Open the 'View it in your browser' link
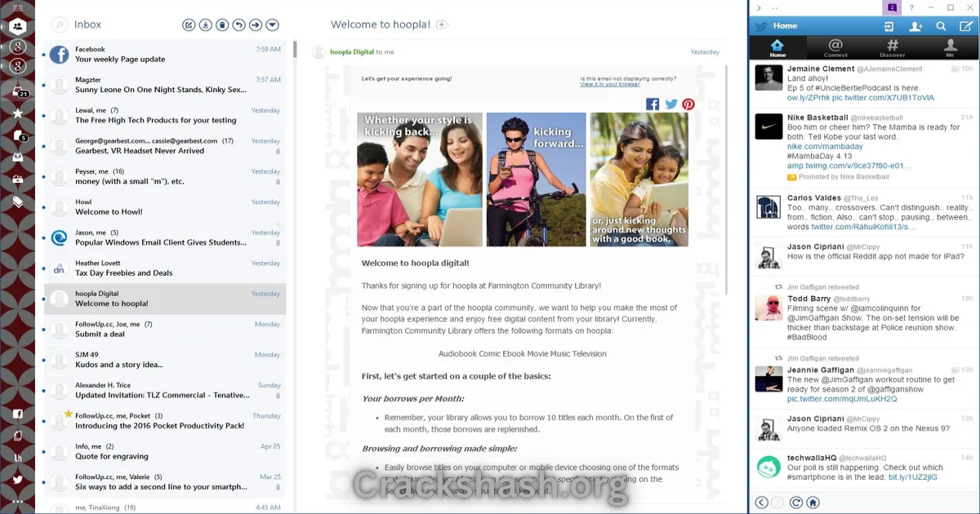The image size is (980, 514). [610, 84]
